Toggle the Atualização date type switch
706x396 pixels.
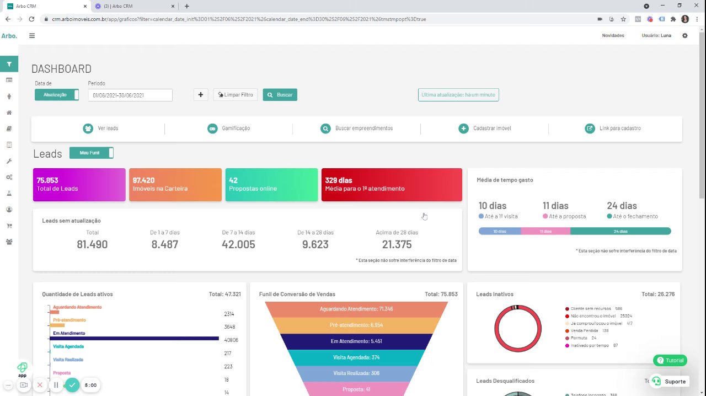pos(57,95)
